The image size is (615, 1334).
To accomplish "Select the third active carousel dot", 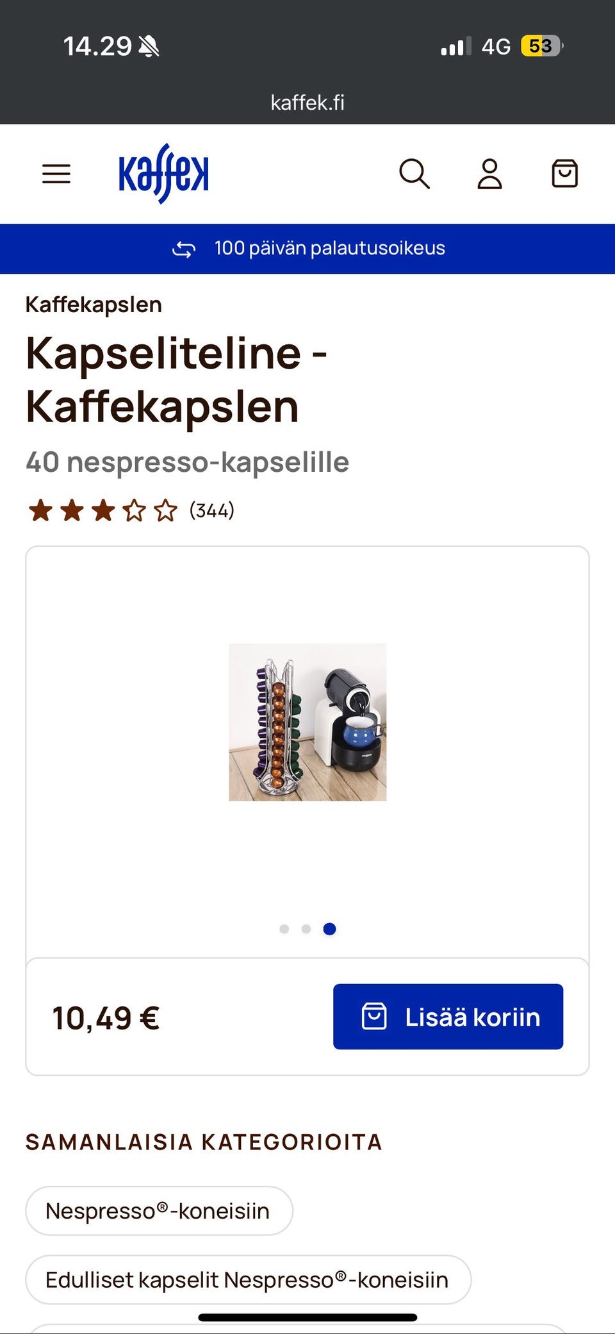I will [329, 929].
